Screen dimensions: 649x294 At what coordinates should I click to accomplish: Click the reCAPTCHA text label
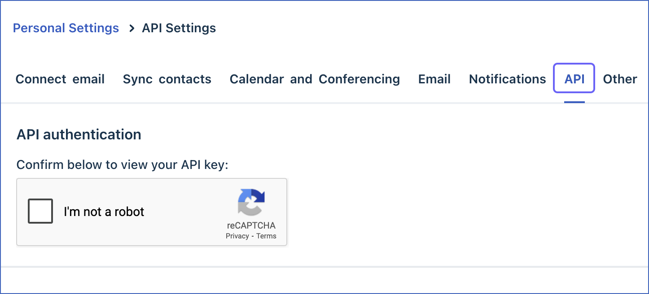coord(251,225)
